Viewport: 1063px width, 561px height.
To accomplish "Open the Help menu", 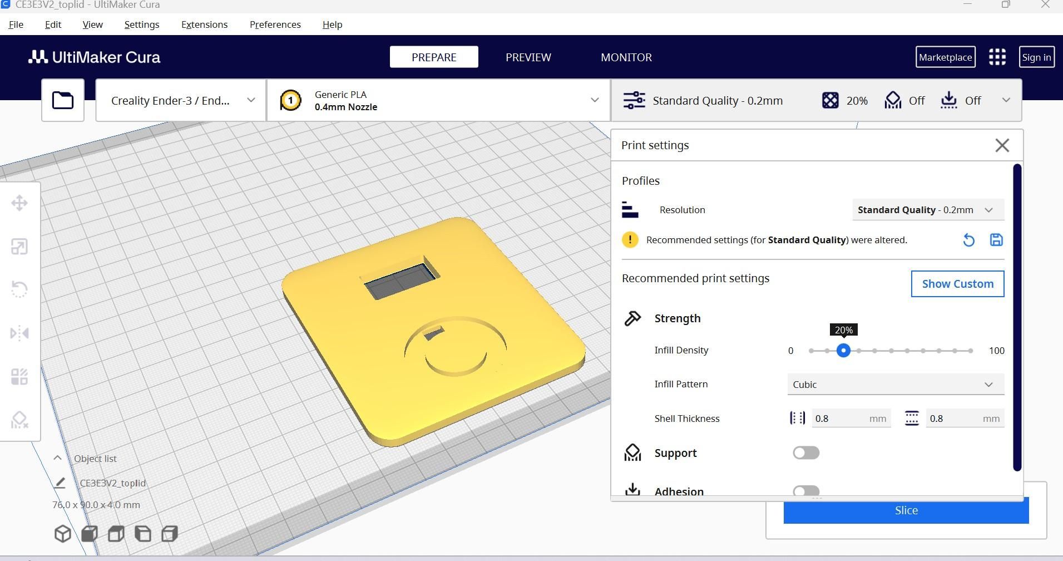I will [x=332, y=24].
